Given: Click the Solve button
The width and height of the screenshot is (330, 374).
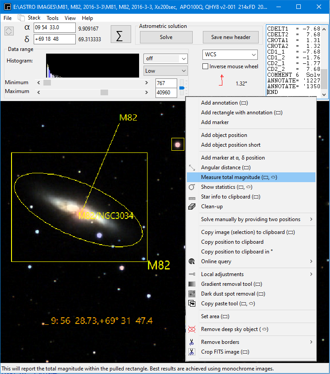Looking at the screenshot, I should [x=166, y=37].
